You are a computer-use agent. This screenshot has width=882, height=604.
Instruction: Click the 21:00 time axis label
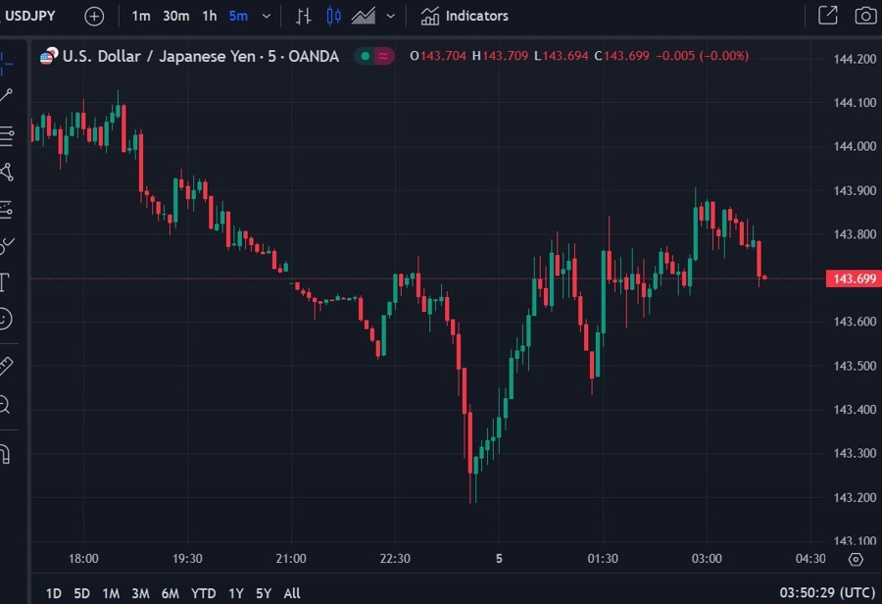click(x=291, y=559)
